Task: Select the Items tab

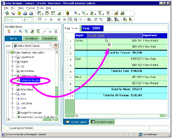Action: coord(13,38)
